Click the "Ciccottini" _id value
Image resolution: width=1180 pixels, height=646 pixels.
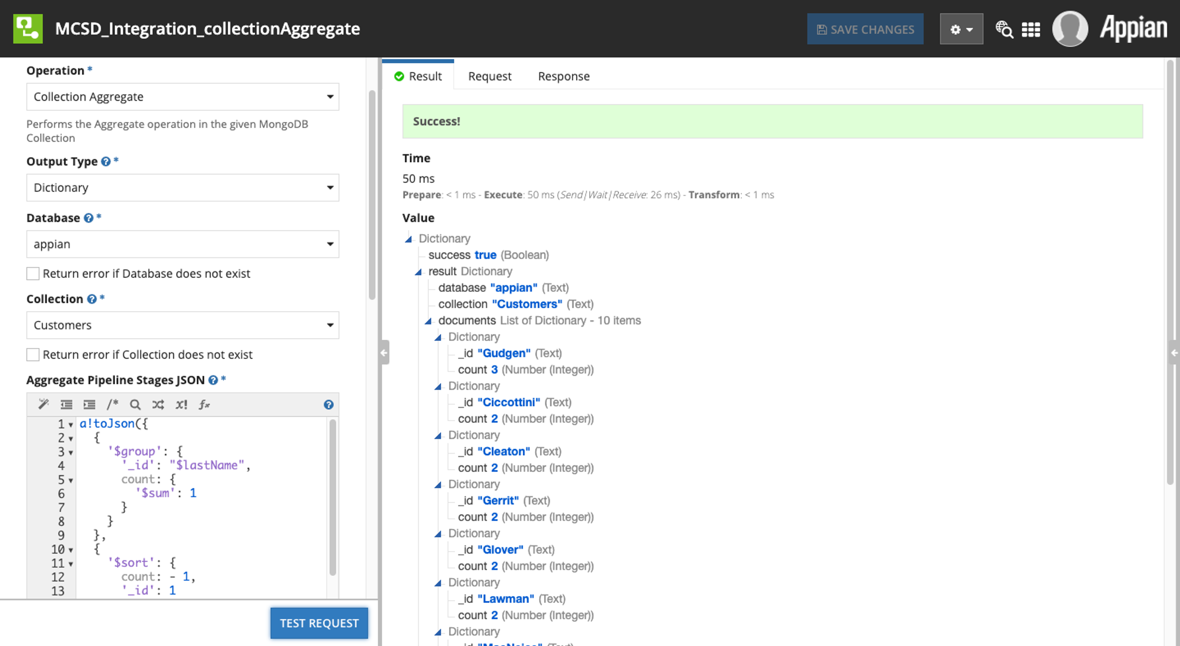pos(509,402)
